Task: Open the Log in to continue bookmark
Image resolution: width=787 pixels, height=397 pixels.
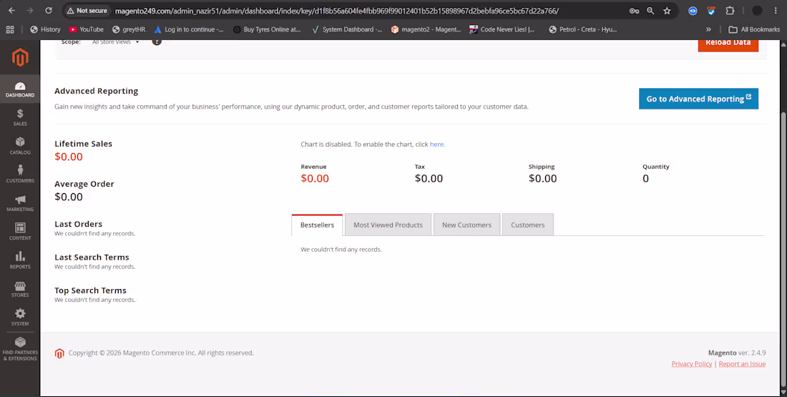Action: point(189,29)
